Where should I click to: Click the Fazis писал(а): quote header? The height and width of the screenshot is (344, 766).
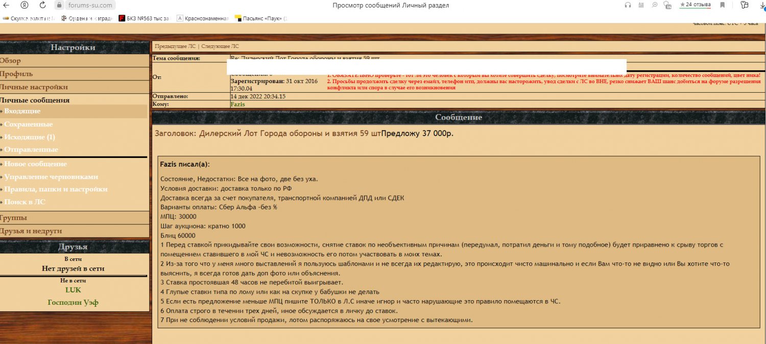point(185,164)
